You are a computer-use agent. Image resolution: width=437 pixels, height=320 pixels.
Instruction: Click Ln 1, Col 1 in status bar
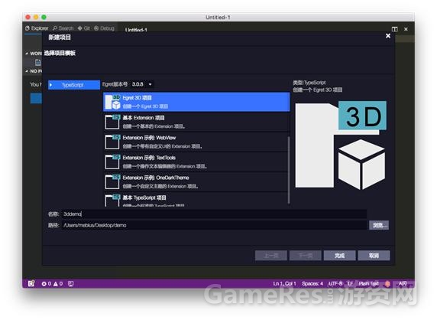[x=284, y=284]
